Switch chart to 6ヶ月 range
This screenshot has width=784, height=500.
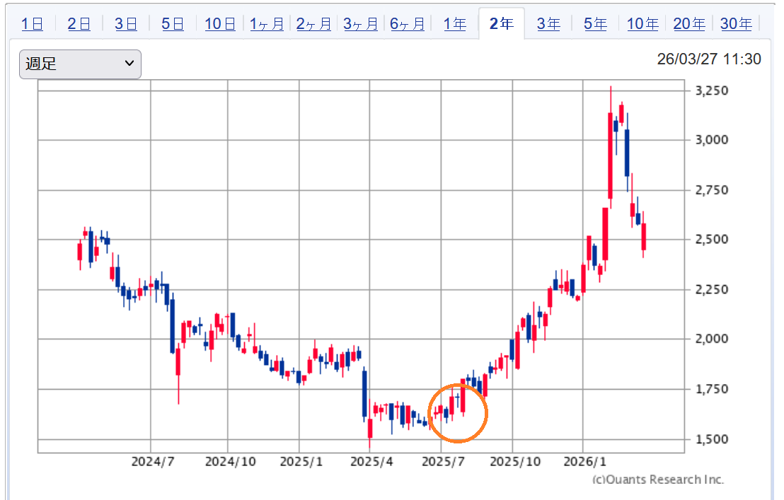[x=407, y=23]
